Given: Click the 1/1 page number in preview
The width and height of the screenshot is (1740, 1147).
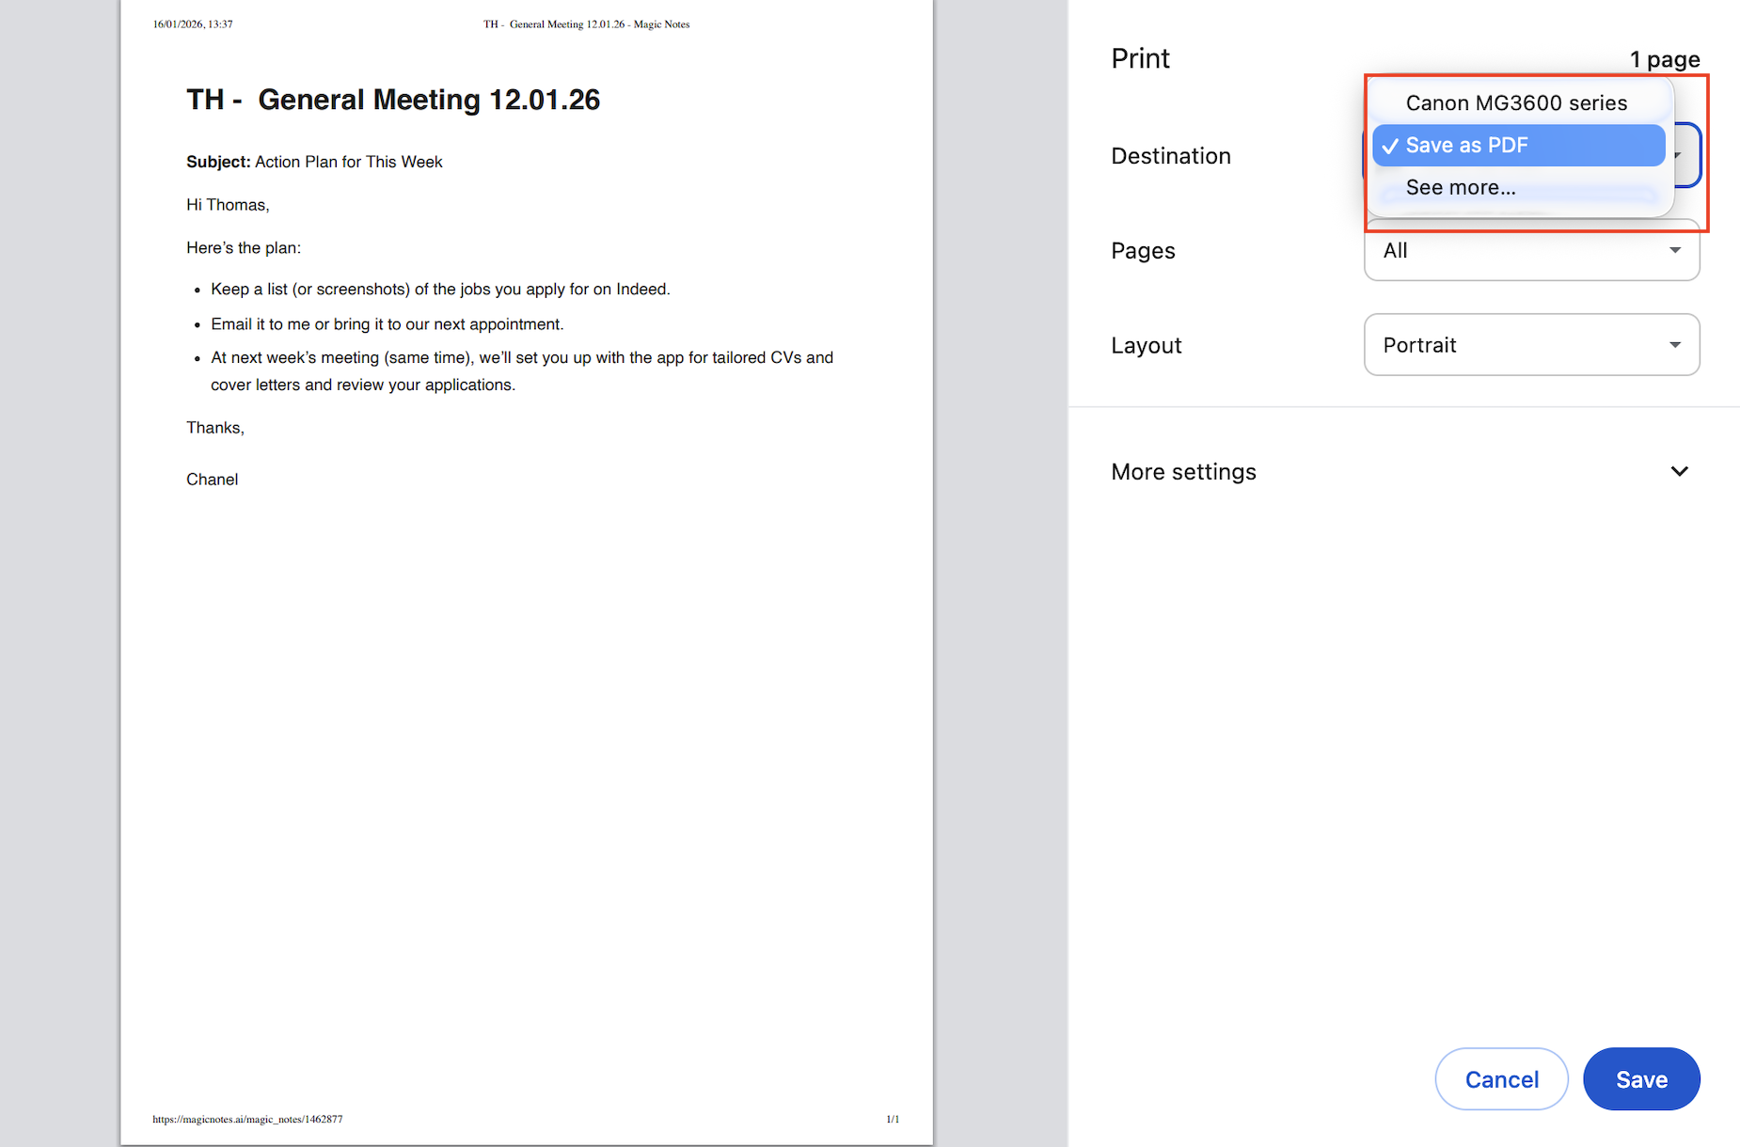Looking at the screenshot, I should (892, 1119).
